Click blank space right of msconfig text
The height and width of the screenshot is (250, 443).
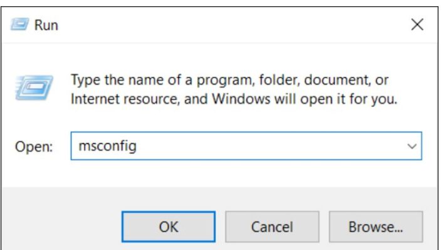268,146
